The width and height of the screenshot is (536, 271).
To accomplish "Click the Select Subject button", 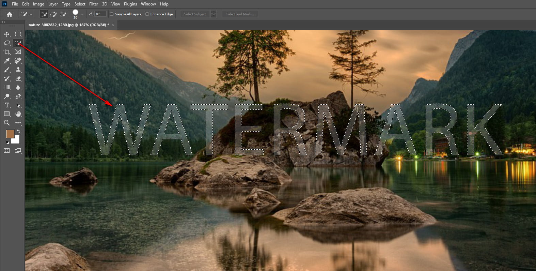I will click(x=195, y=14).
